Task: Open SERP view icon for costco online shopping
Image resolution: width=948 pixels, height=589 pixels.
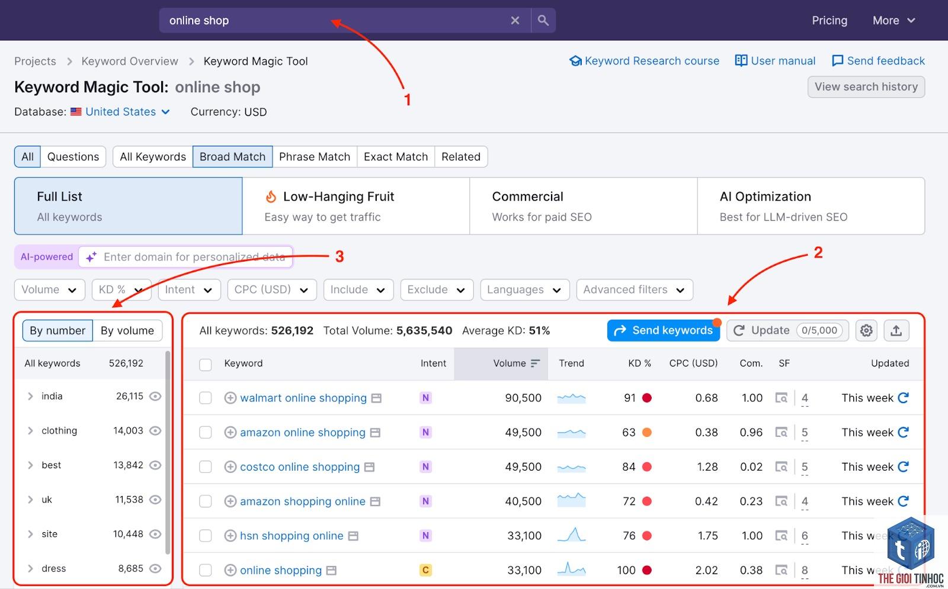Action: click(369, 467)
